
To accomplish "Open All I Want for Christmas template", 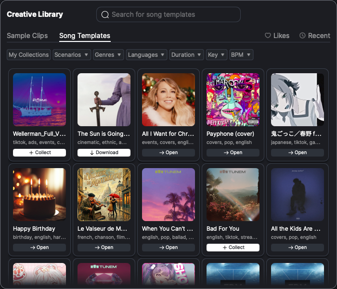I will pyautogui.click(x=168, y=153).
